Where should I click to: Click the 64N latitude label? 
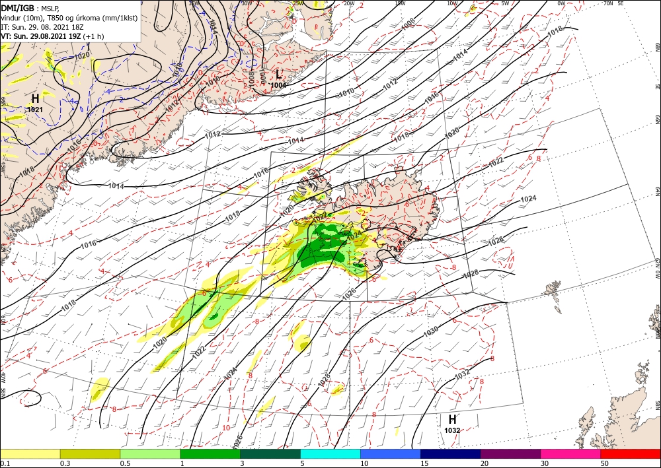pos(657,191)
